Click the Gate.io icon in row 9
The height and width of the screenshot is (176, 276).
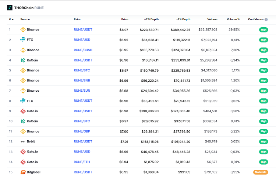pyautogui.click(x=23, y=111)
